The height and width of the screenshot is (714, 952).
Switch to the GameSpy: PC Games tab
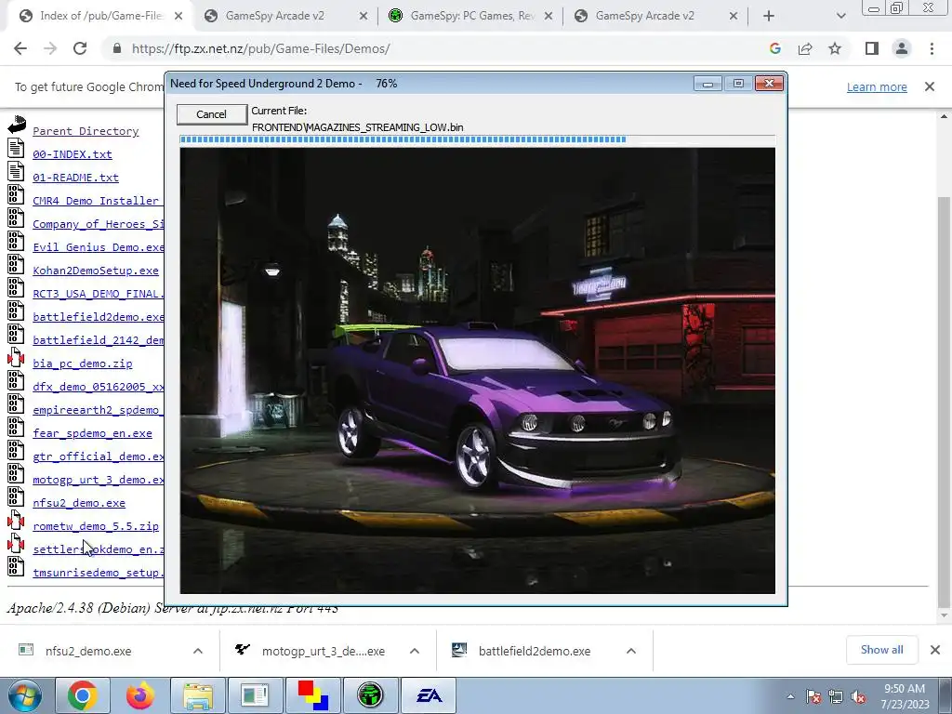(x=471, y=16)
